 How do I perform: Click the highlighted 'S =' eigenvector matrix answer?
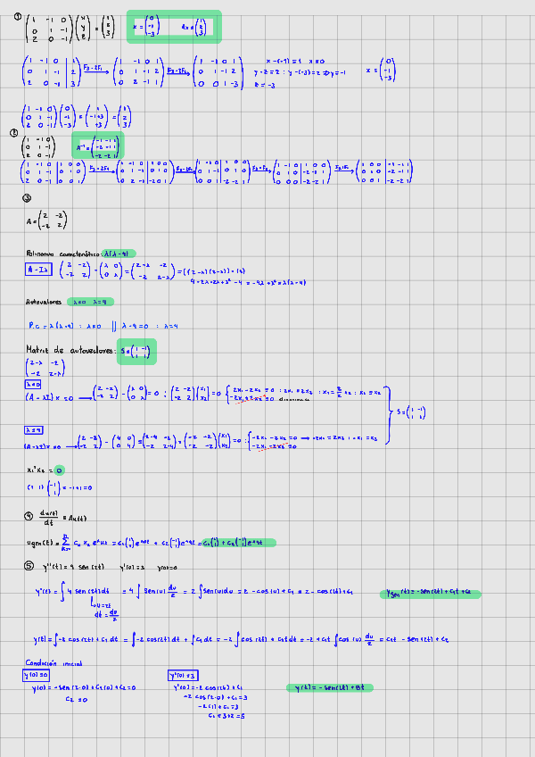pos(136,352)
